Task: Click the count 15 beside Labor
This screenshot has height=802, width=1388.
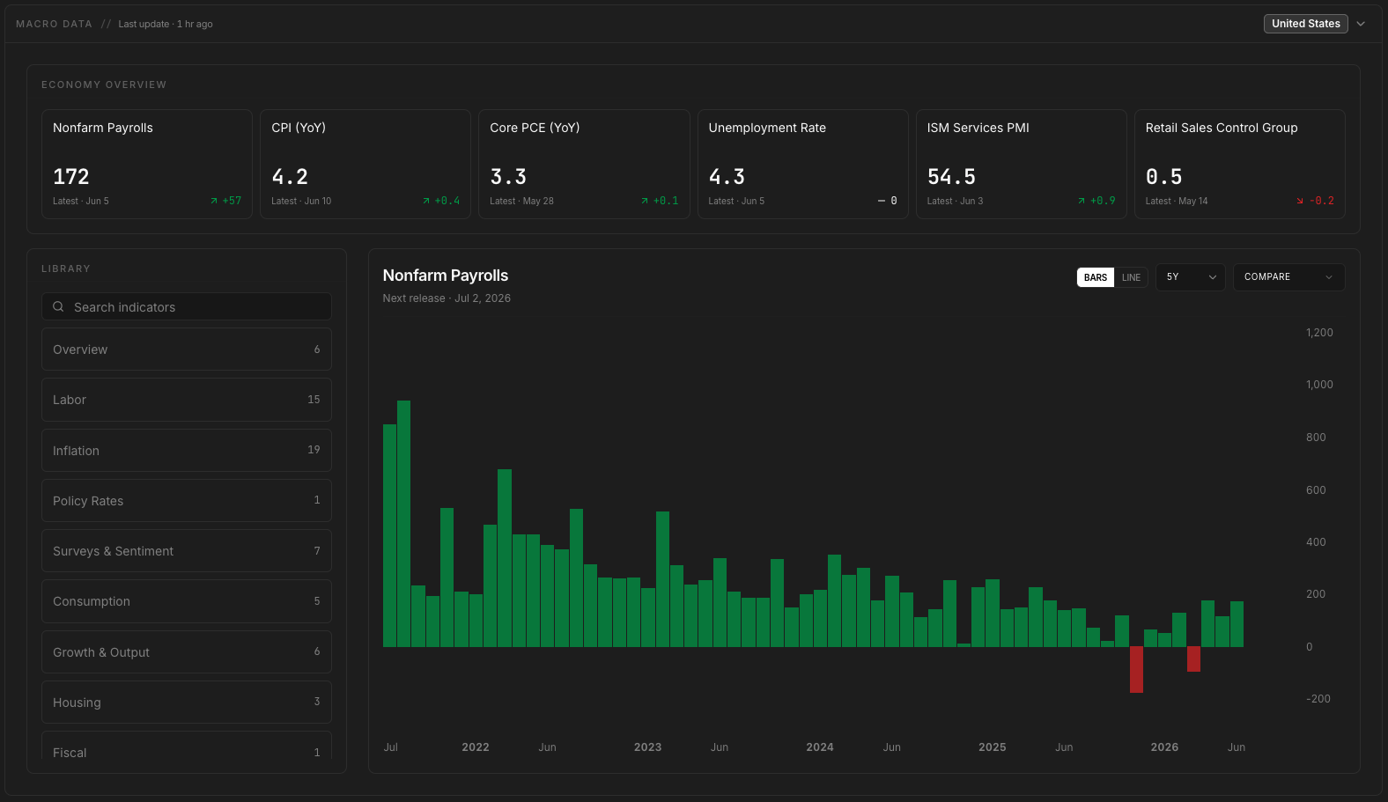Action: 314,400
